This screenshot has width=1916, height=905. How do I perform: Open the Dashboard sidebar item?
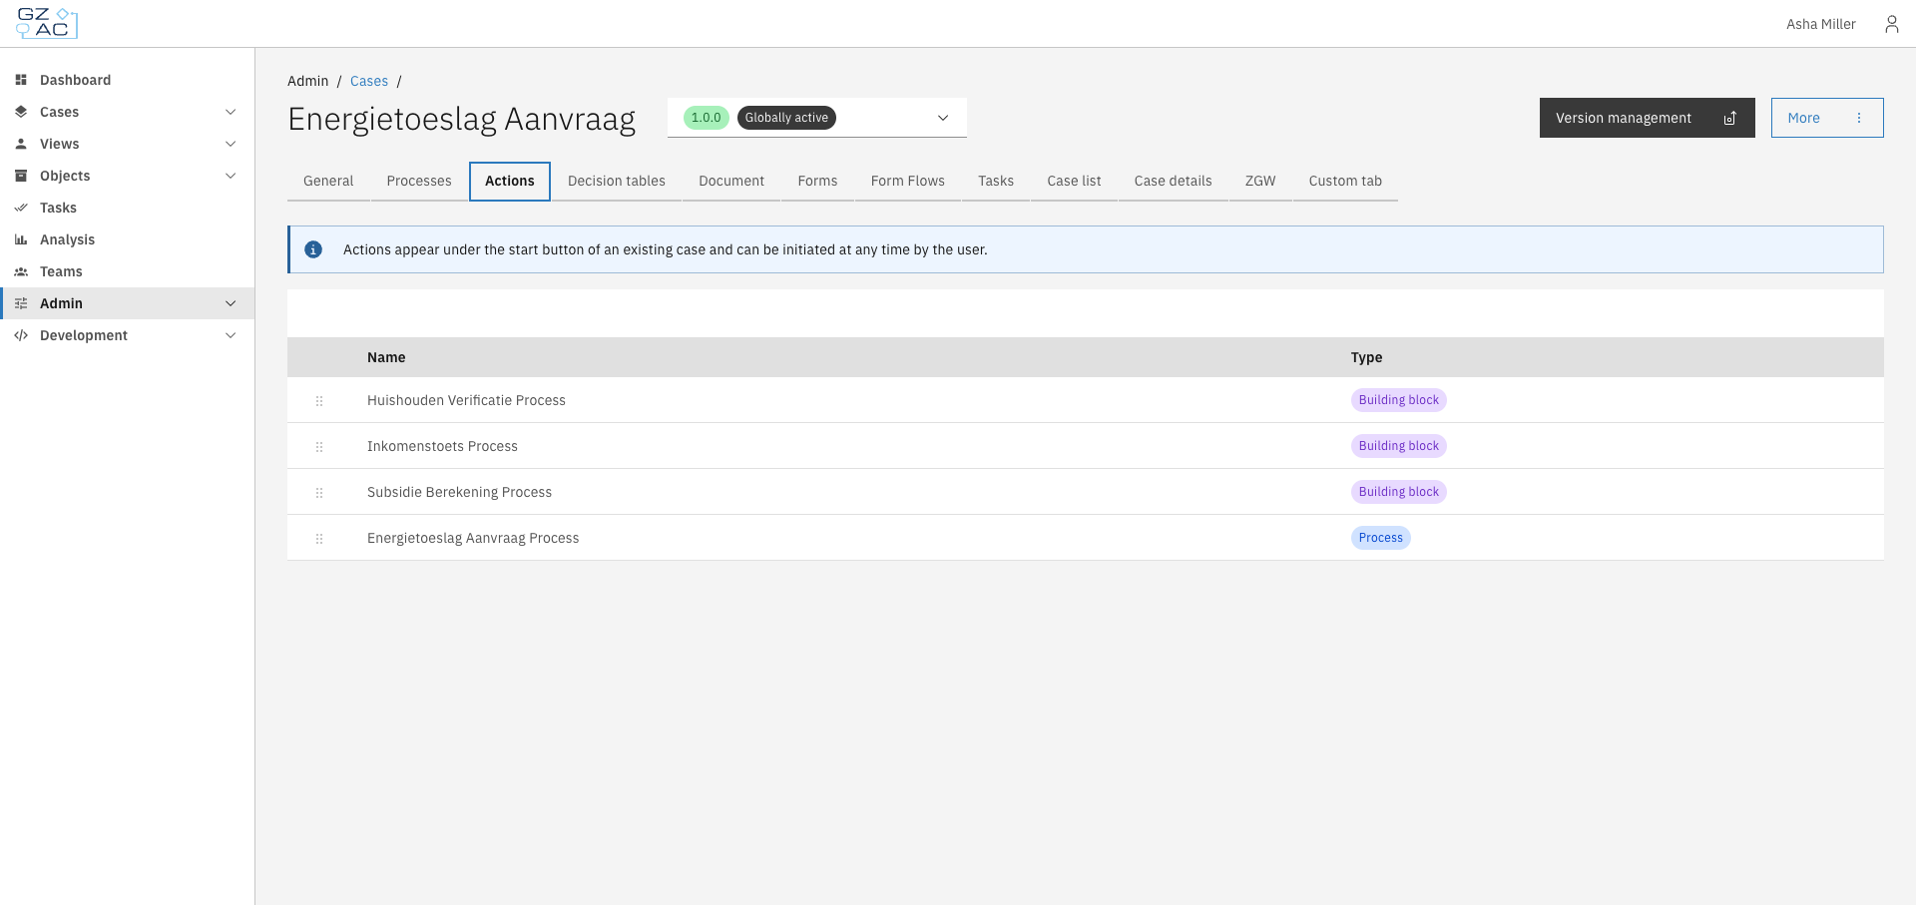pos(127,80)
